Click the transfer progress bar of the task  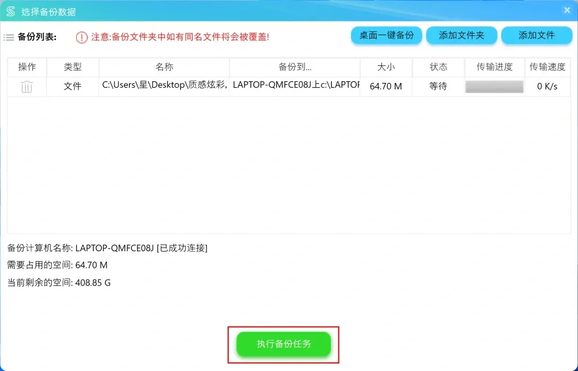493,86
